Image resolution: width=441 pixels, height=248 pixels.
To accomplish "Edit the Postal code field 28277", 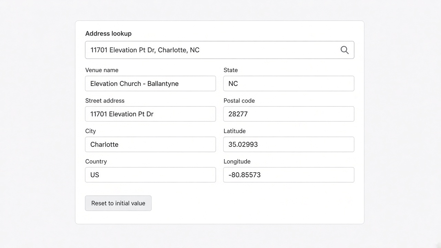I will click(x=289, y=114).
